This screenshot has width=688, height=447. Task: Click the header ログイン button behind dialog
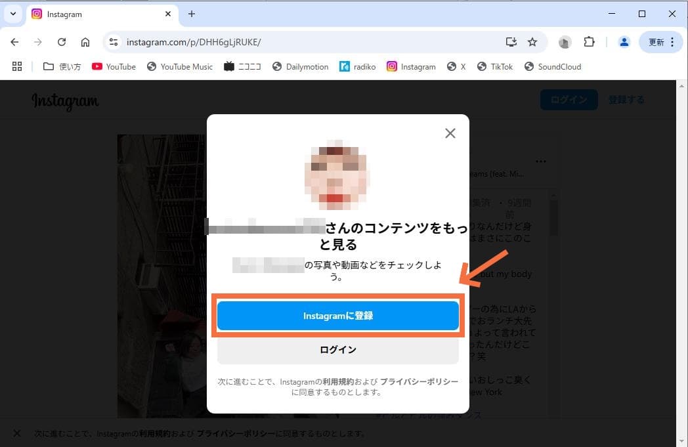[569, 100]
